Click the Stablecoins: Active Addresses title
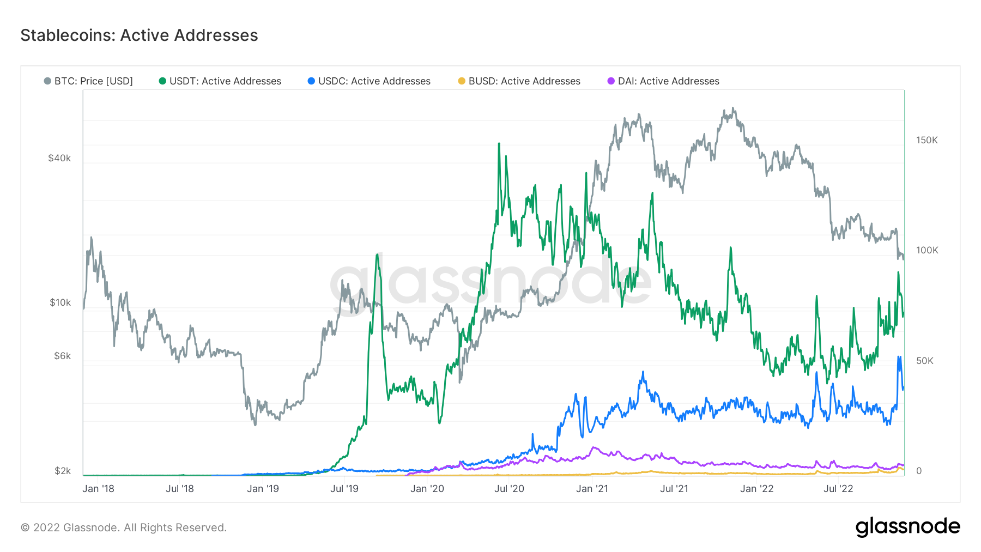Image resolution: width=981 pixels, height=552 pixels. 140,35
